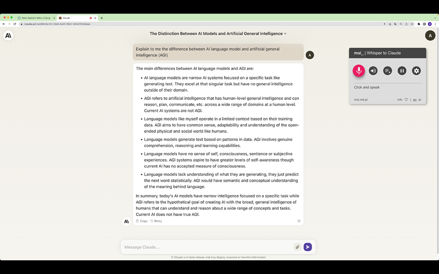The image size is (439, 274).
Task: Click the Anthropic logo at top left
Action: pos(8,36)
